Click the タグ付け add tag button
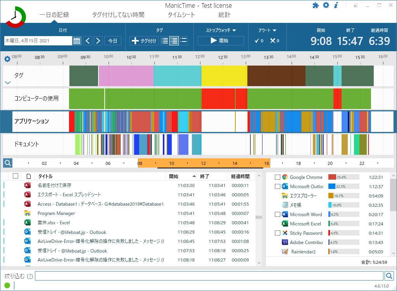The width and height of the screenshot is (397, 291). point(144,41)
